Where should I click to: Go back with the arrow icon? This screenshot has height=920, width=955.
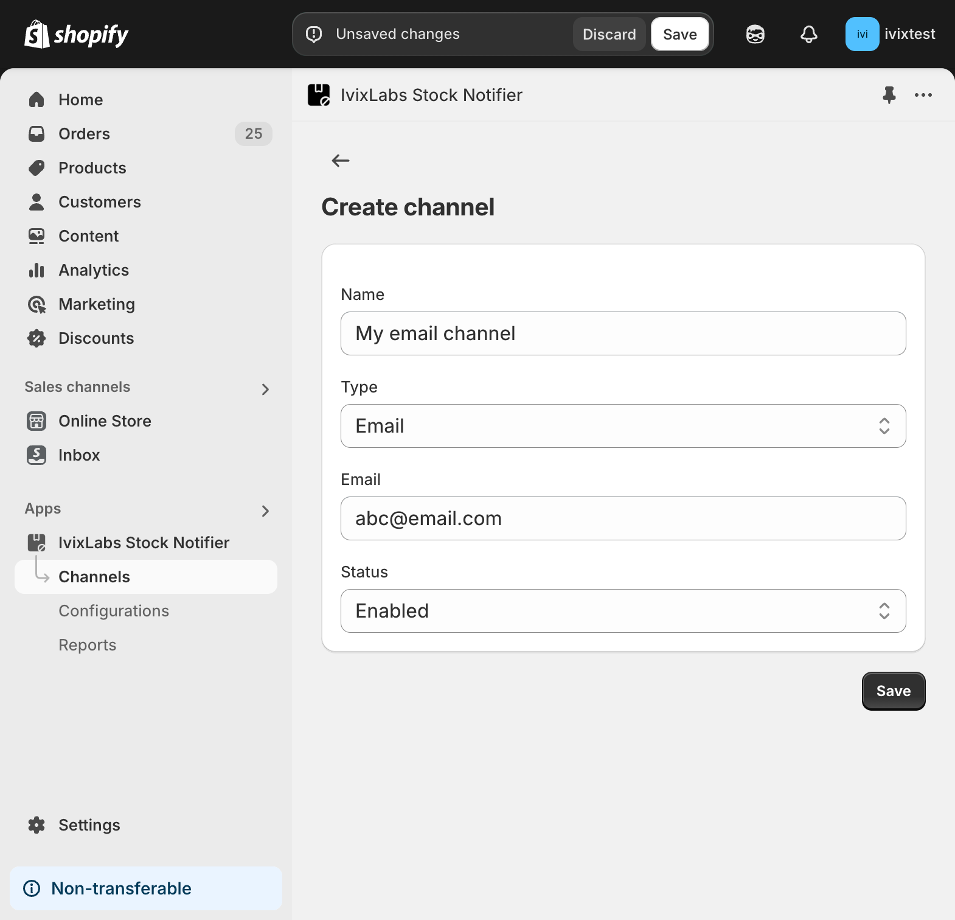click(x=341, y=161)
